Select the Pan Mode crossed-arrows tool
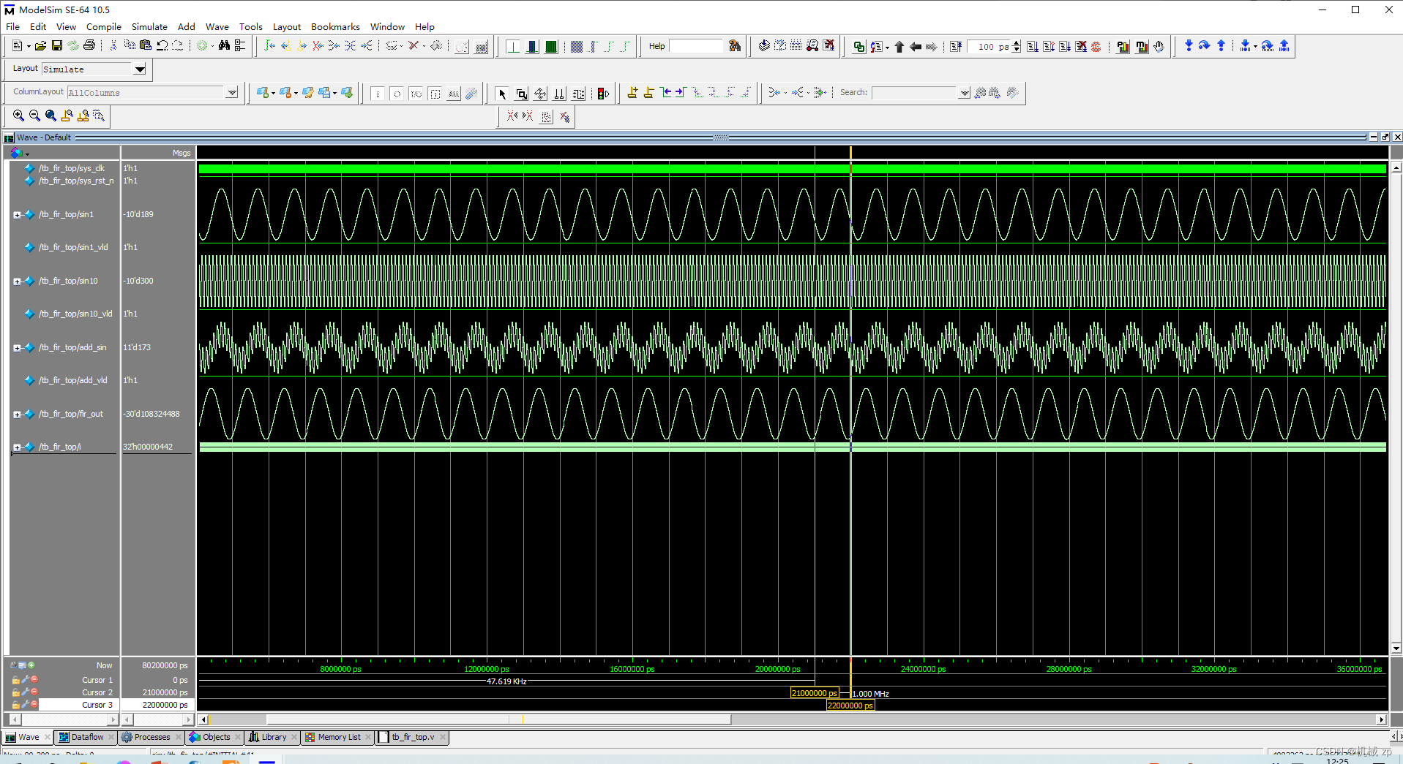Viewport: 1403px width, 764px height. click(540, 94)
